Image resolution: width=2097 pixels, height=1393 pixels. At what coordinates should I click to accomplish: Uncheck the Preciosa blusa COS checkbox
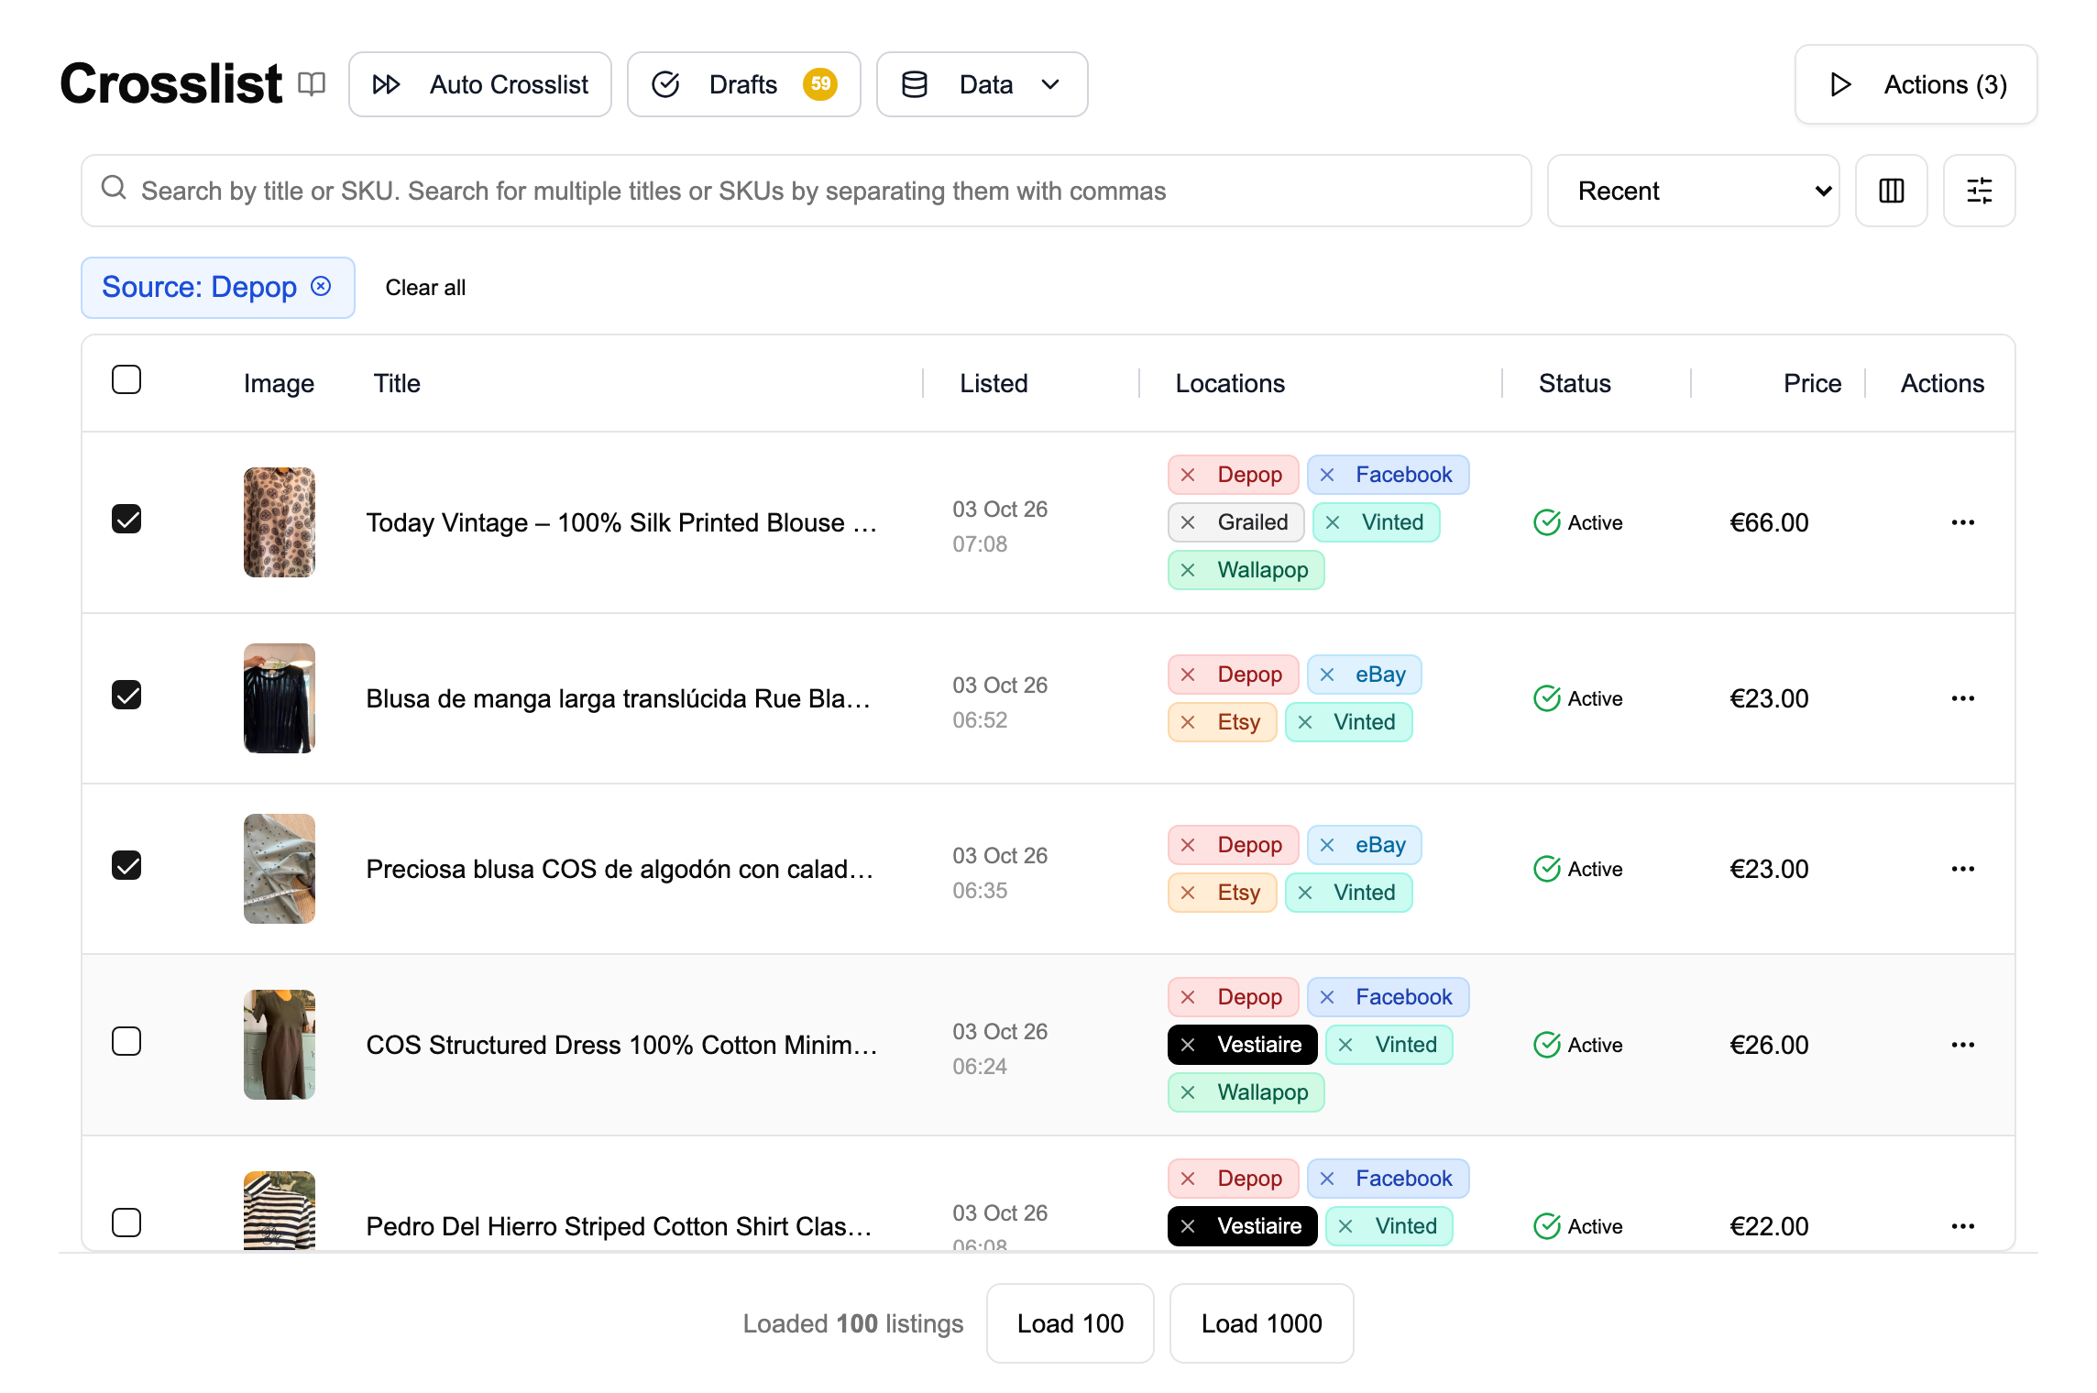click(x=126, y=865)
